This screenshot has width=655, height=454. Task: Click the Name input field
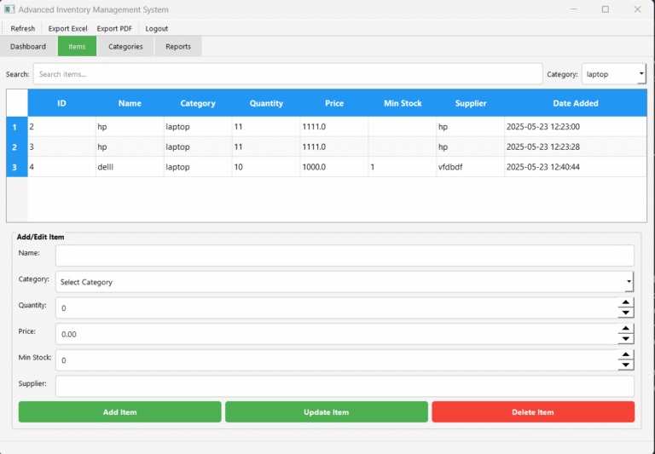click(x=345, y=256)
